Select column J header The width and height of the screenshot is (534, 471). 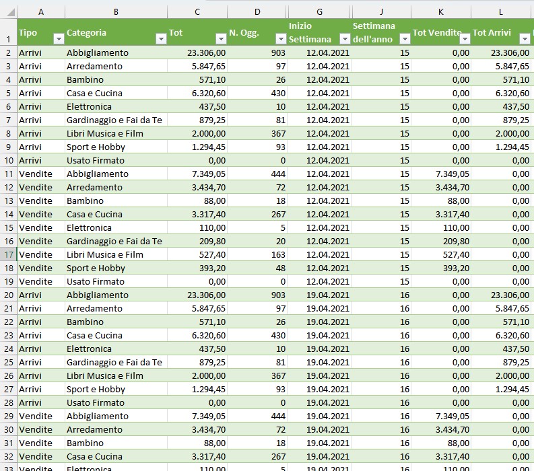[381, 12]
